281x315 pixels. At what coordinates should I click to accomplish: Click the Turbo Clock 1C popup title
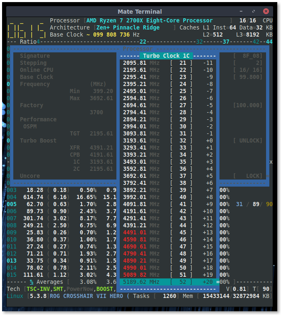pyautogui.click(x=166, y=56)
